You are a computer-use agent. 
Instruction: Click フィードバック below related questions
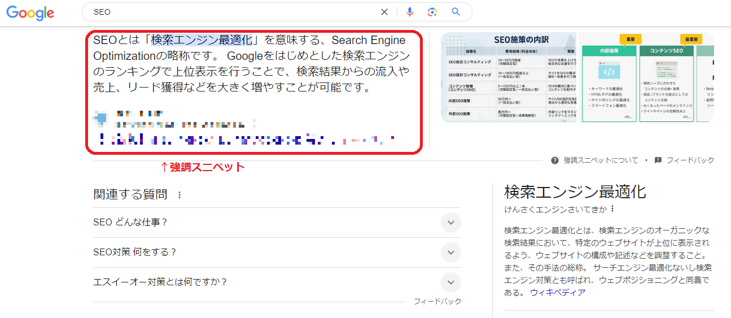437,302
